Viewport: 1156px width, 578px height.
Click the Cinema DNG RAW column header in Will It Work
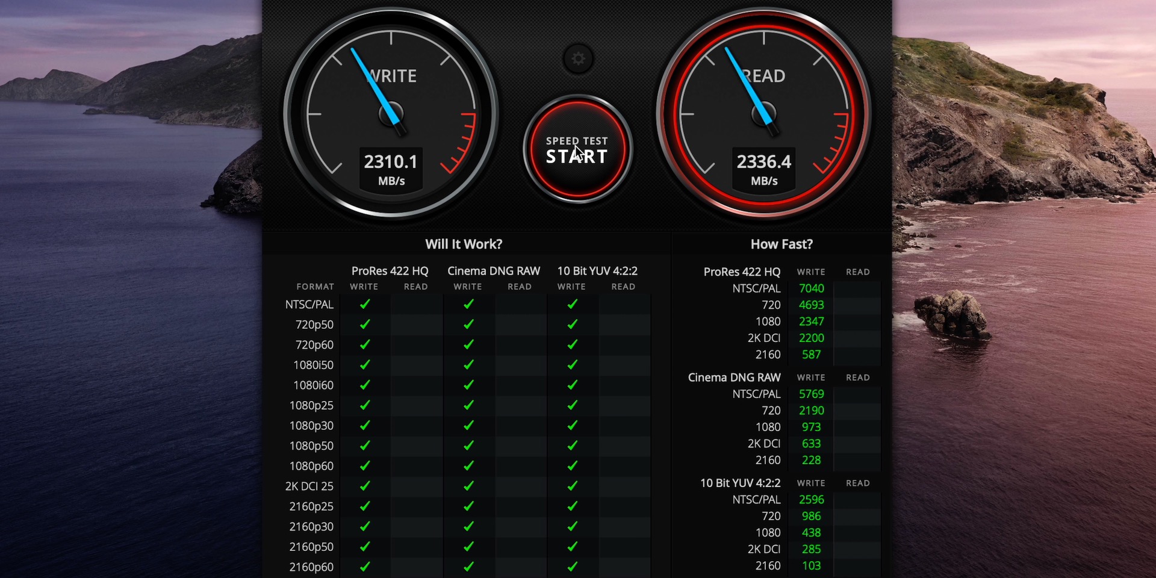click(494, 271)
